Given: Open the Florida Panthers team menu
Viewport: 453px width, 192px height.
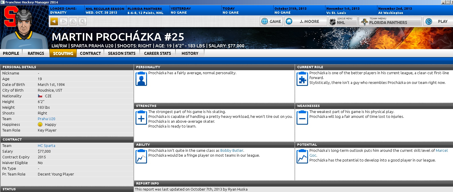Looking at the screenshot, I should 390,21.
